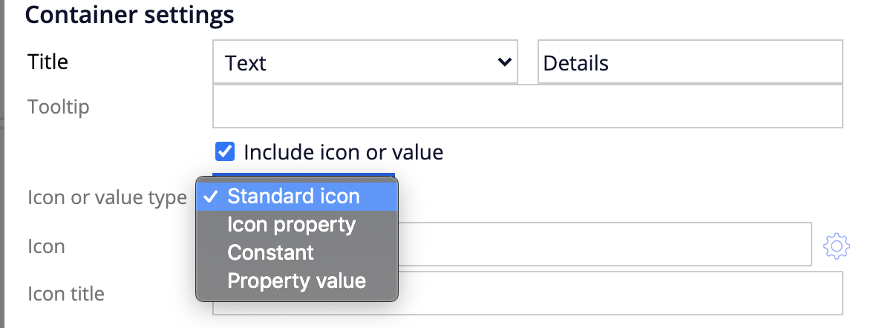885x328 pixels.
Task: Open the gear settings beside Icon field
Action: (x=837, y=246)
